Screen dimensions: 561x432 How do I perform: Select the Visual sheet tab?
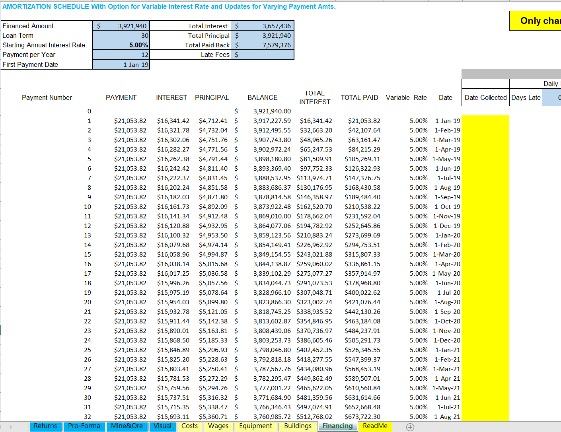pyautogui.click(x=162, y=426)
